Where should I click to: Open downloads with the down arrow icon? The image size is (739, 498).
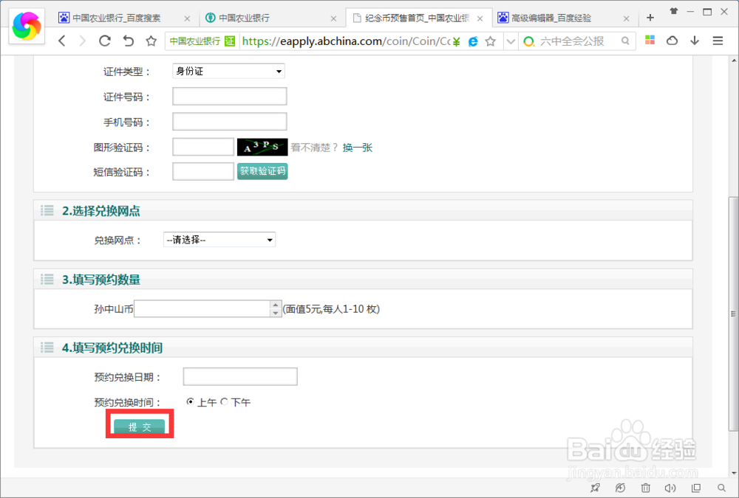point(695,41)
